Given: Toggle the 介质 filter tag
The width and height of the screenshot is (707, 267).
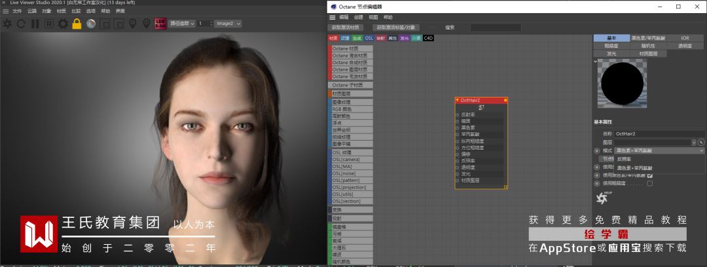Looking at the screenshot, I should (x=416, y=39).
